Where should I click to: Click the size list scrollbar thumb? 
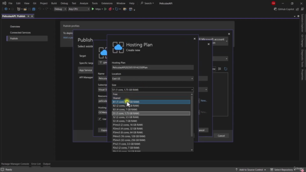(x=192, y=116)
